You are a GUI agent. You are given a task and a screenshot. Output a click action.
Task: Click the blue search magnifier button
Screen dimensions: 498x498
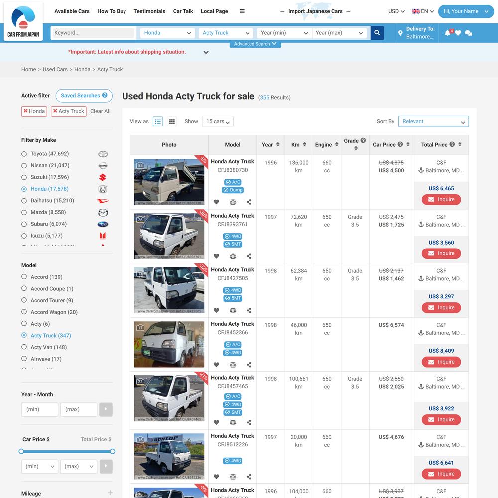click(377, 33)
